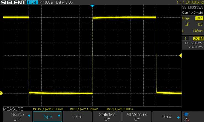Select the yellow trigger level arrow
The image size is (204, 122).
click(x=180, y=56)
